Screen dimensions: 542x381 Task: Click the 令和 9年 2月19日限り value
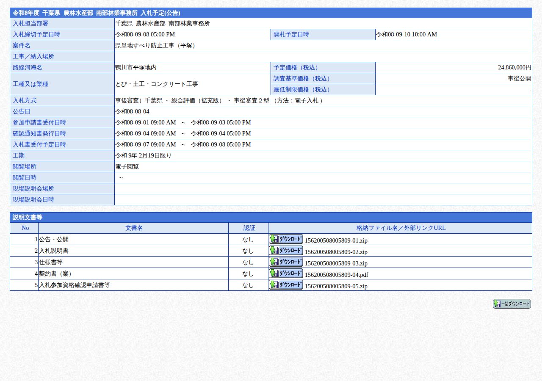[x=143, y=155]
